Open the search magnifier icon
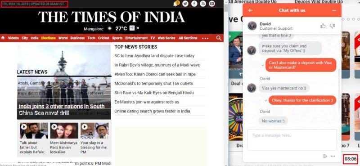360x166 pixels. point(219,38)
